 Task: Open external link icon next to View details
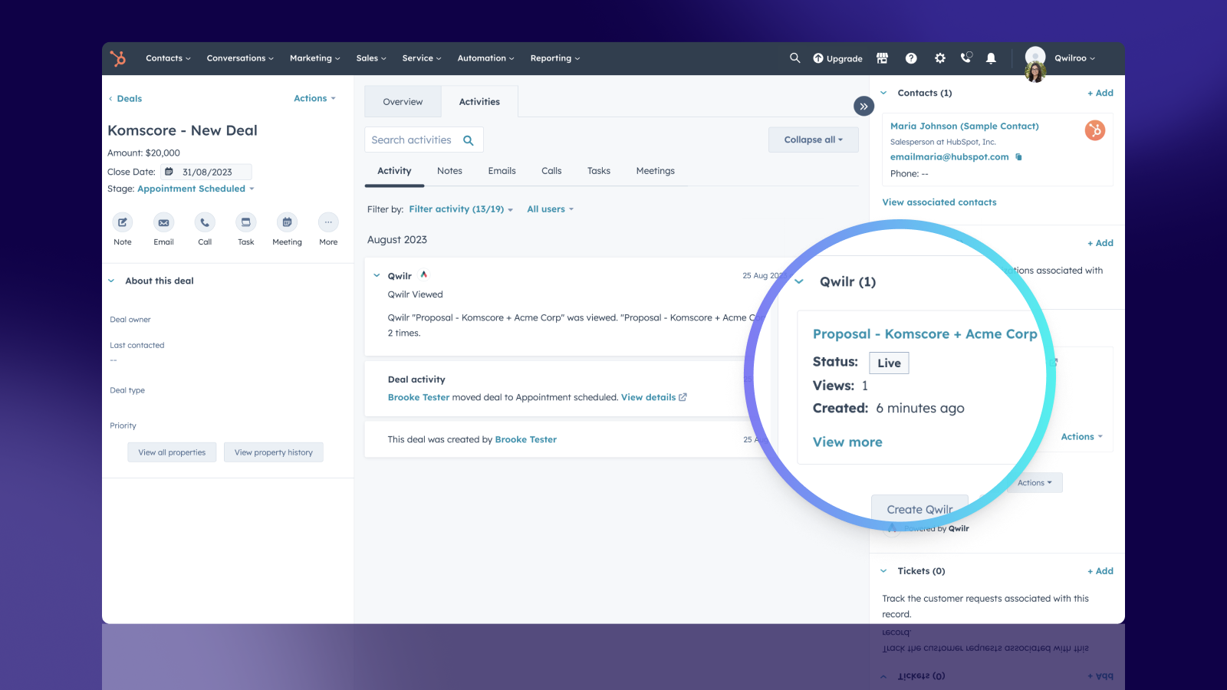[x=683, y=397]
